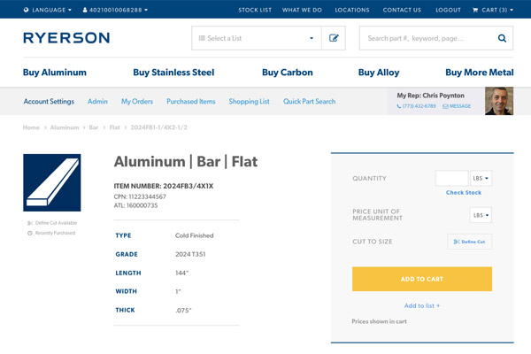Open Buy Stainless Steel category
Image resolution: width=531 pixels, height=354 pixels.
coord(173,73)
